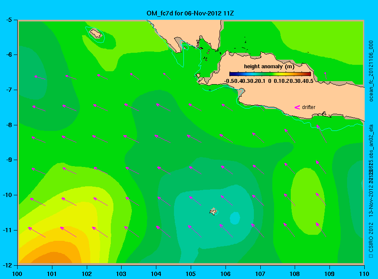Screen dimensions: 378x279
Task: Click the 'CSIRO 2012' vertical credit text
Action: (371, 237)
